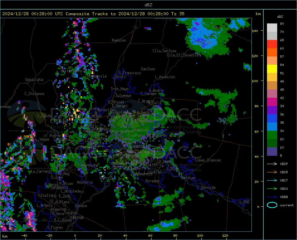Click the 'S_Francisco' map label
The width and height of the screenshot is (297, 240).
tap(130, 73)
